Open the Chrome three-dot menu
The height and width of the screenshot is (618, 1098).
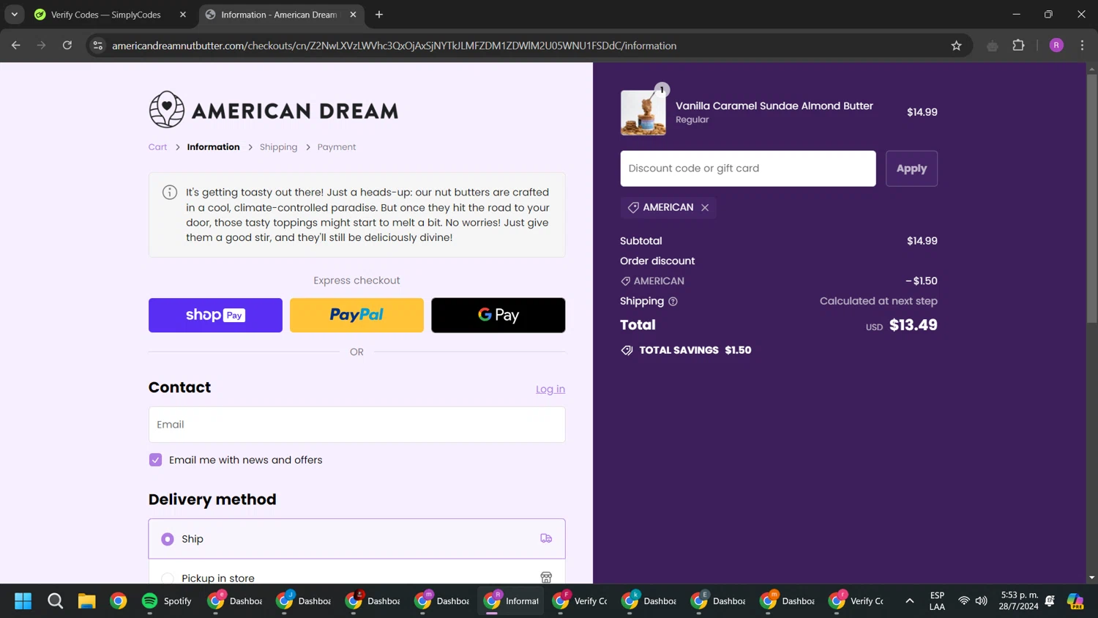[1082, 45]
